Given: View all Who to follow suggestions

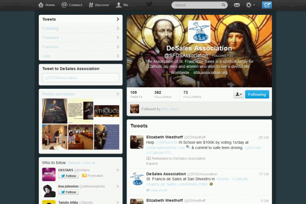Looking at the screenshot, I should pos(89,163).
